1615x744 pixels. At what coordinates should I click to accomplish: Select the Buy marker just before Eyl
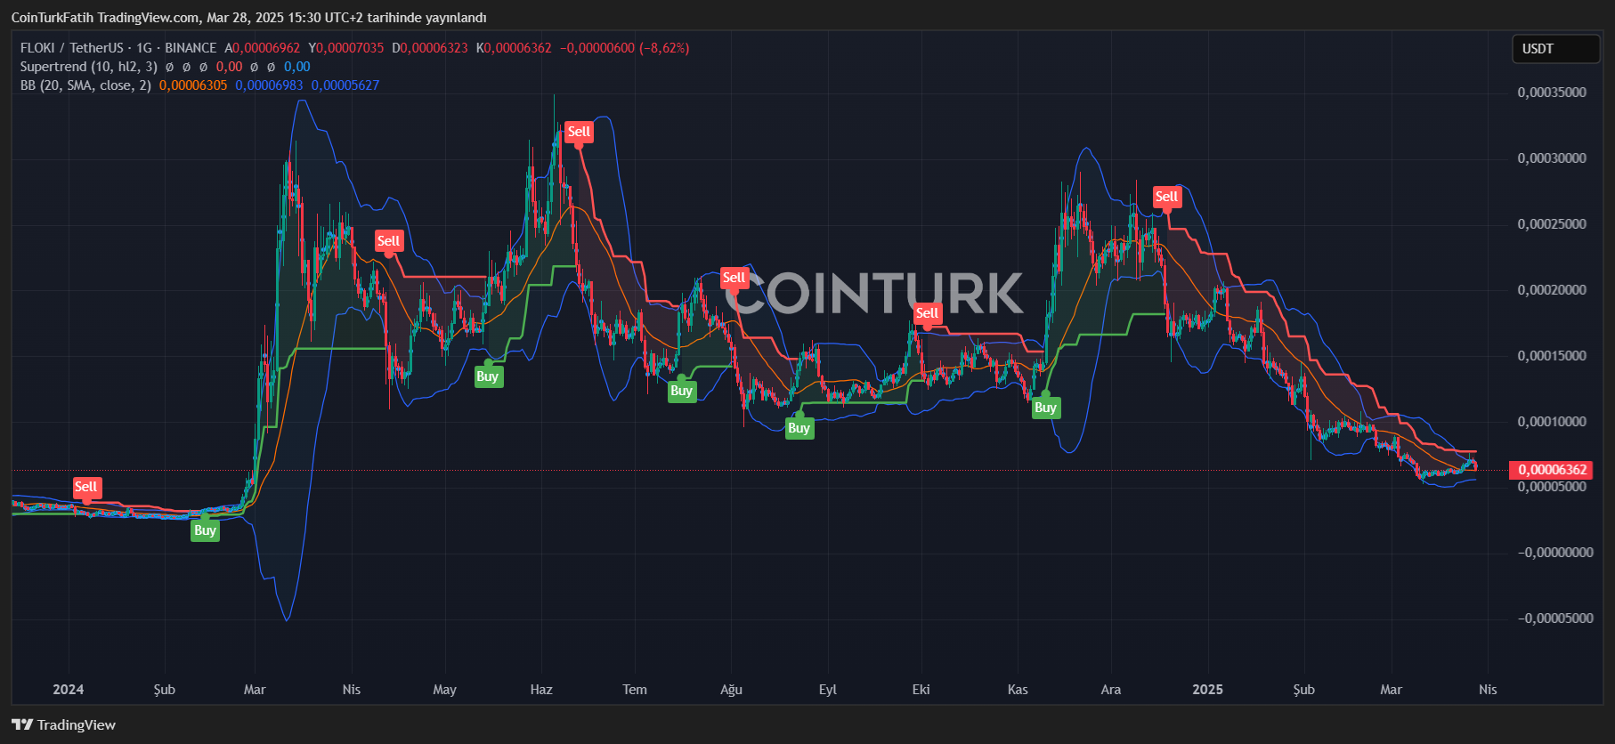[x=799, y=428]
